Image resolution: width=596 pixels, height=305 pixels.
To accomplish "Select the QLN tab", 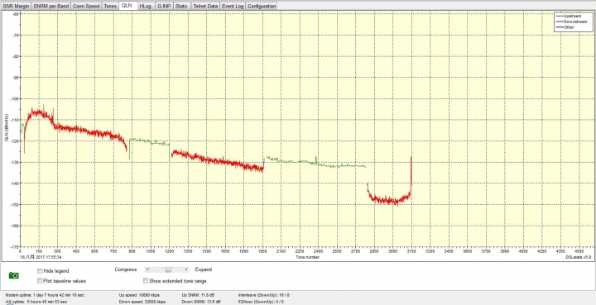I will (x=127, y=5).
